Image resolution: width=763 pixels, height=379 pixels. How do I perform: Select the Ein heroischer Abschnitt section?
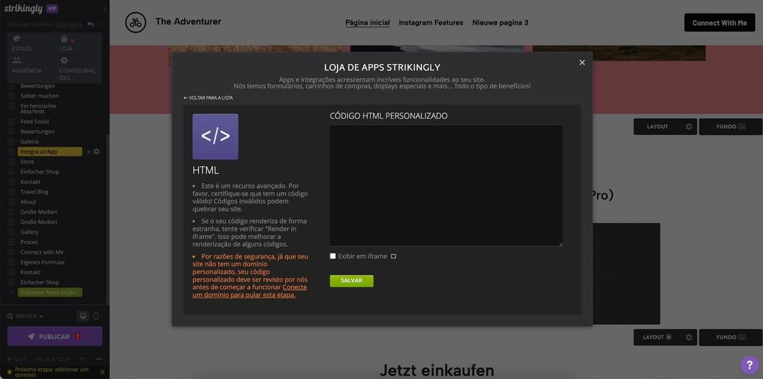coord(39,108)
